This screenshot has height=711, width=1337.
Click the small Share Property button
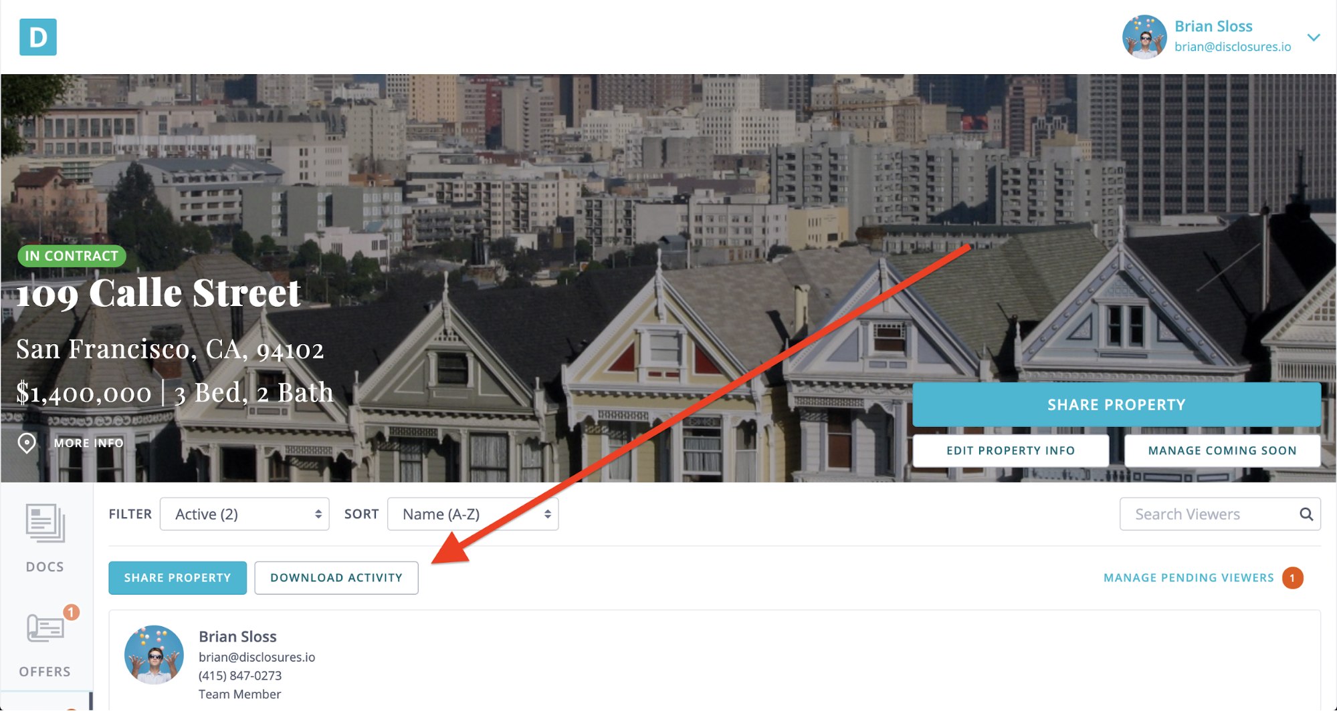[177, 578]
